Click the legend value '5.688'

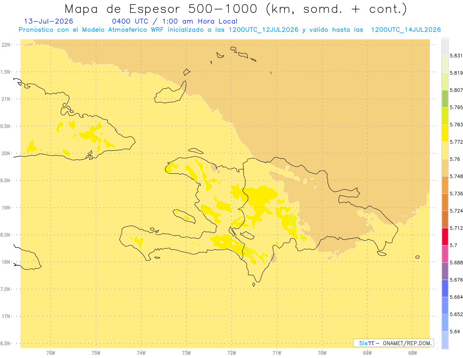click(456, 263)
